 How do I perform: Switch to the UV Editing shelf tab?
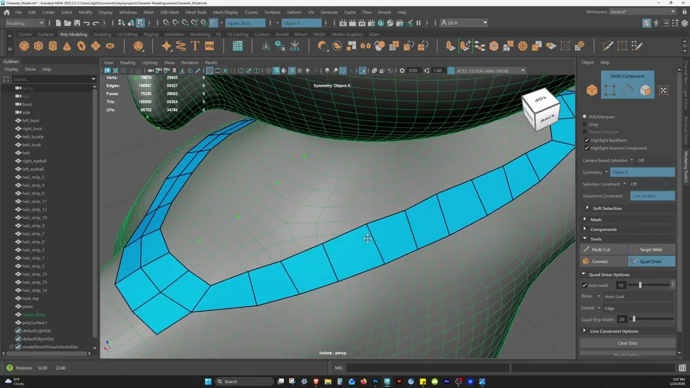click(x=127, y=34)
